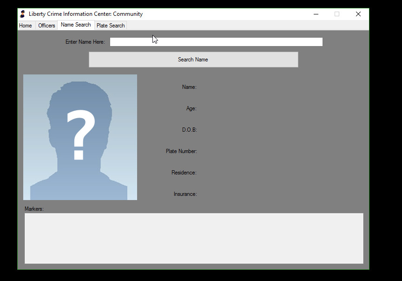Go to the Plate Search tab
This screenshot has width=402, height=281.
tap(111, 26)
